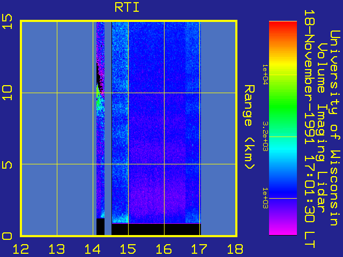Select the x-axis label 16
Screen dimensions: 343x257
point(164,249)
